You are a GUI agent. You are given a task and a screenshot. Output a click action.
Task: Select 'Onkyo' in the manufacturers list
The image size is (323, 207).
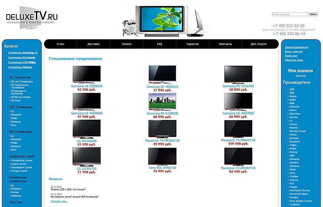[293, 135]
